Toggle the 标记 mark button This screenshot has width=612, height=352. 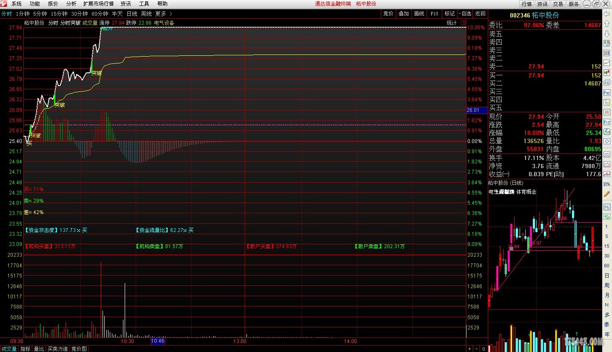[x=449, y=14]
